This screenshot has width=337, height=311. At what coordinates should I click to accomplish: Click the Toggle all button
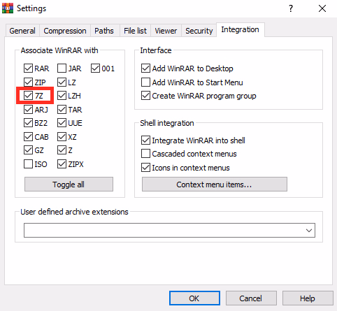click(x=69, y=185)
